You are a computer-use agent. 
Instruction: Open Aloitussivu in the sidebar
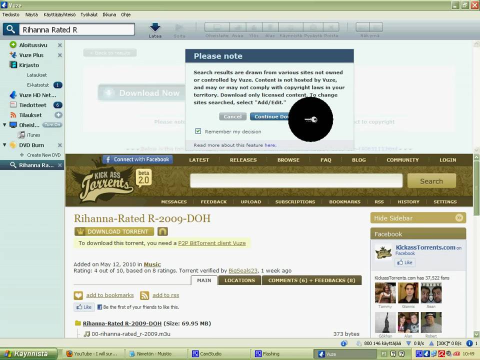click(x=33, y=45)
